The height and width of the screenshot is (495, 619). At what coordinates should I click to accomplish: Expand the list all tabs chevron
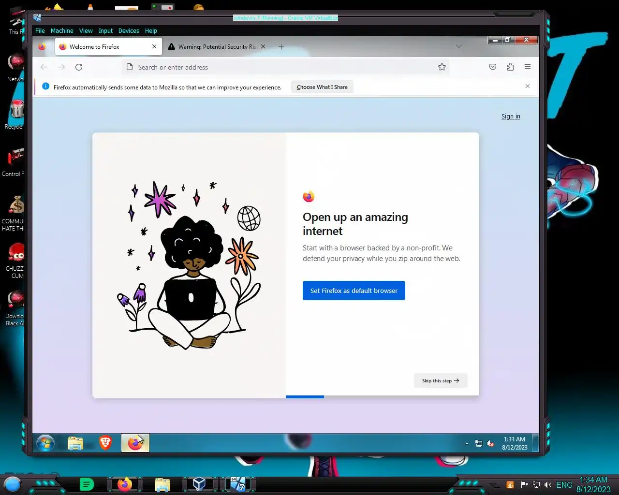[459, 47]
